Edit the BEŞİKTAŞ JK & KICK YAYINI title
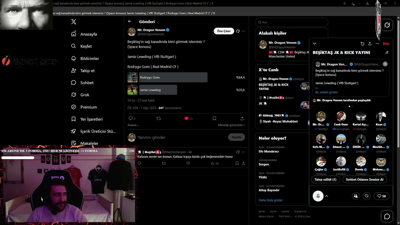Viewport: 400px width, 225px height. [x=387, y=52]
